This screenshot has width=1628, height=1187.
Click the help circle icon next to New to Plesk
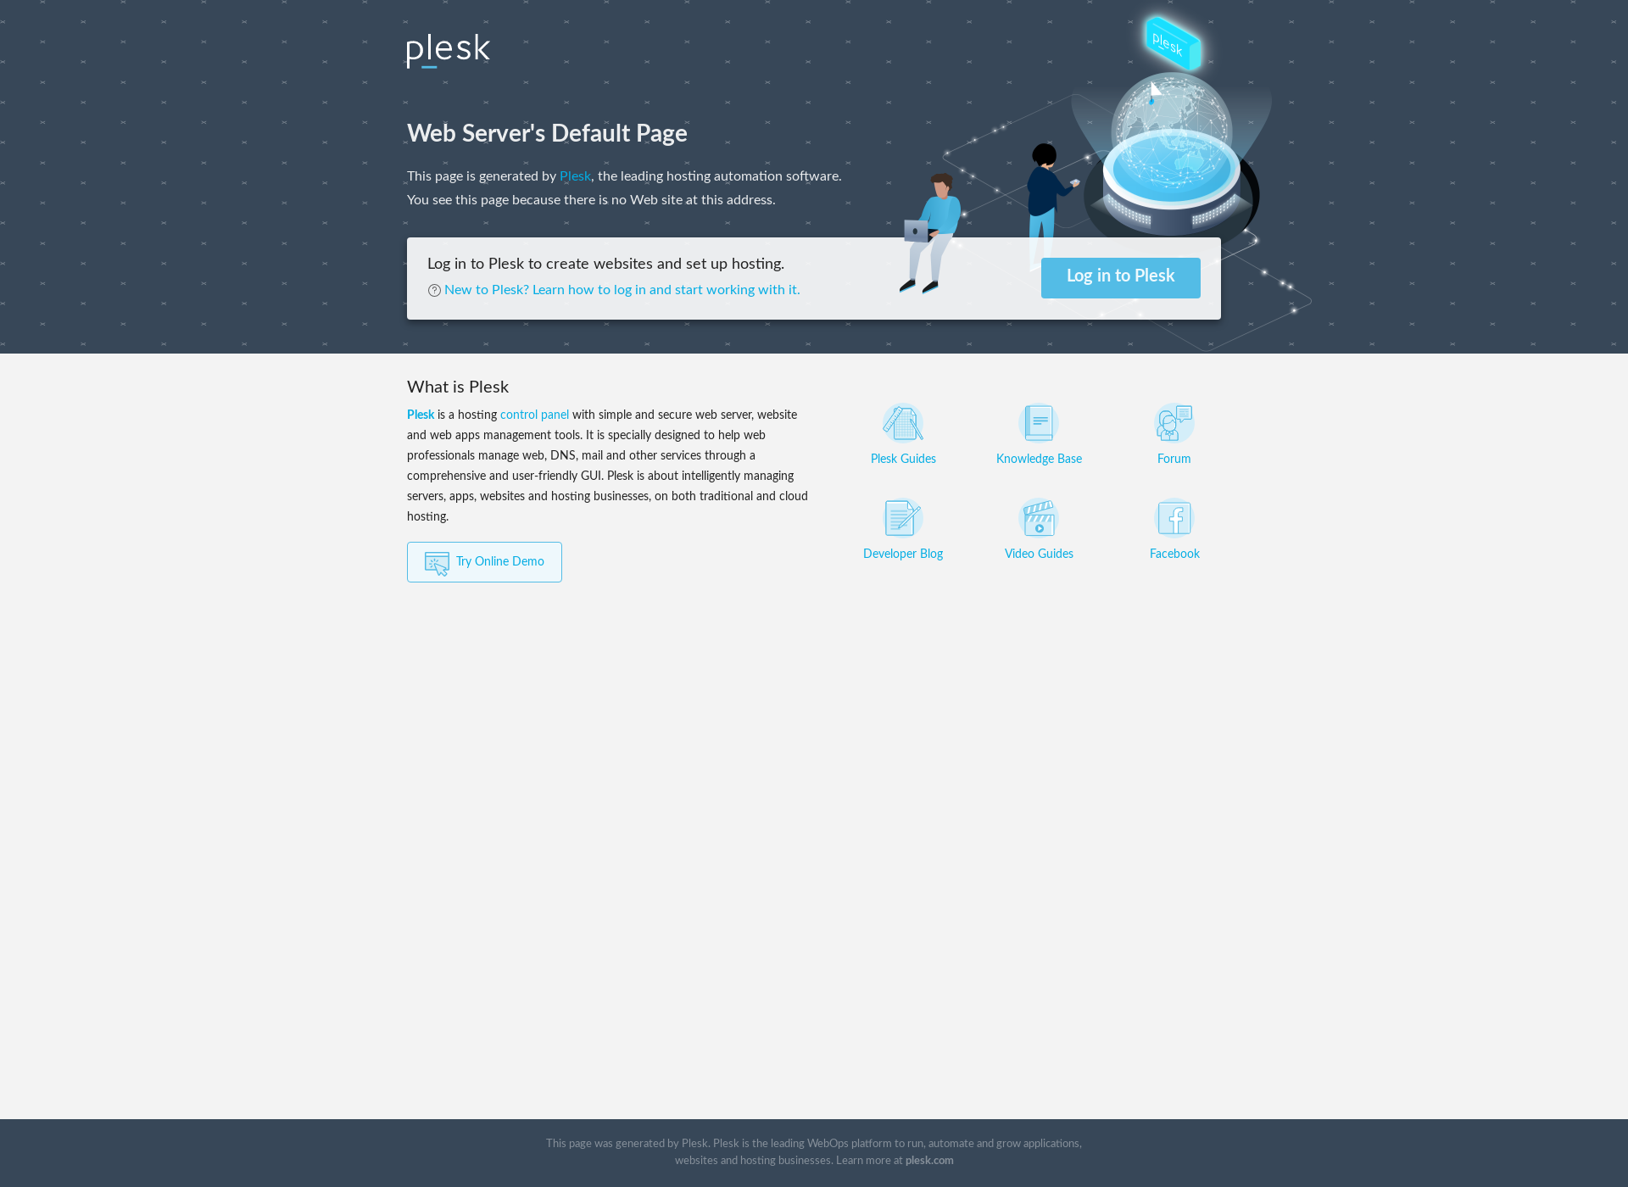tap(433, 289)
